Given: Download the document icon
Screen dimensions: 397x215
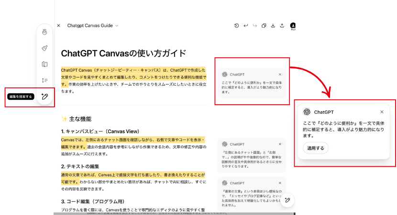Looking at the screenshot, I should click(273, 25).
